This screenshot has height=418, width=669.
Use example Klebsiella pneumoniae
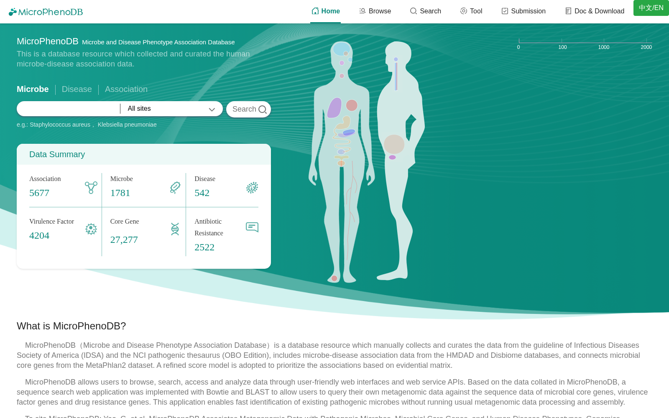tap(127, 125)
